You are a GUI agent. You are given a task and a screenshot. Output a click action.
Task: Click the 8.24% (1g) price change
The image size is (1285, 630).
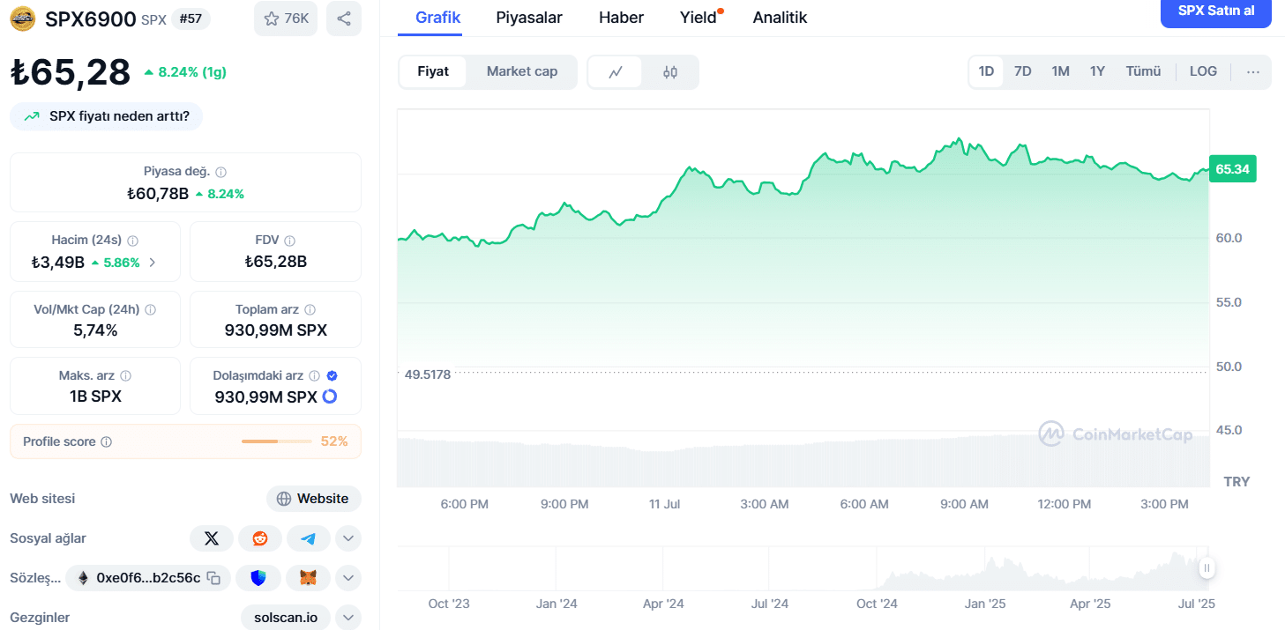185,72
